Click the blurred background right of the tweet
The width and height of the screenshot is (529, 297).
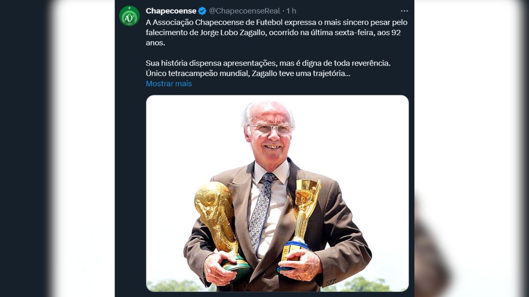472,148
